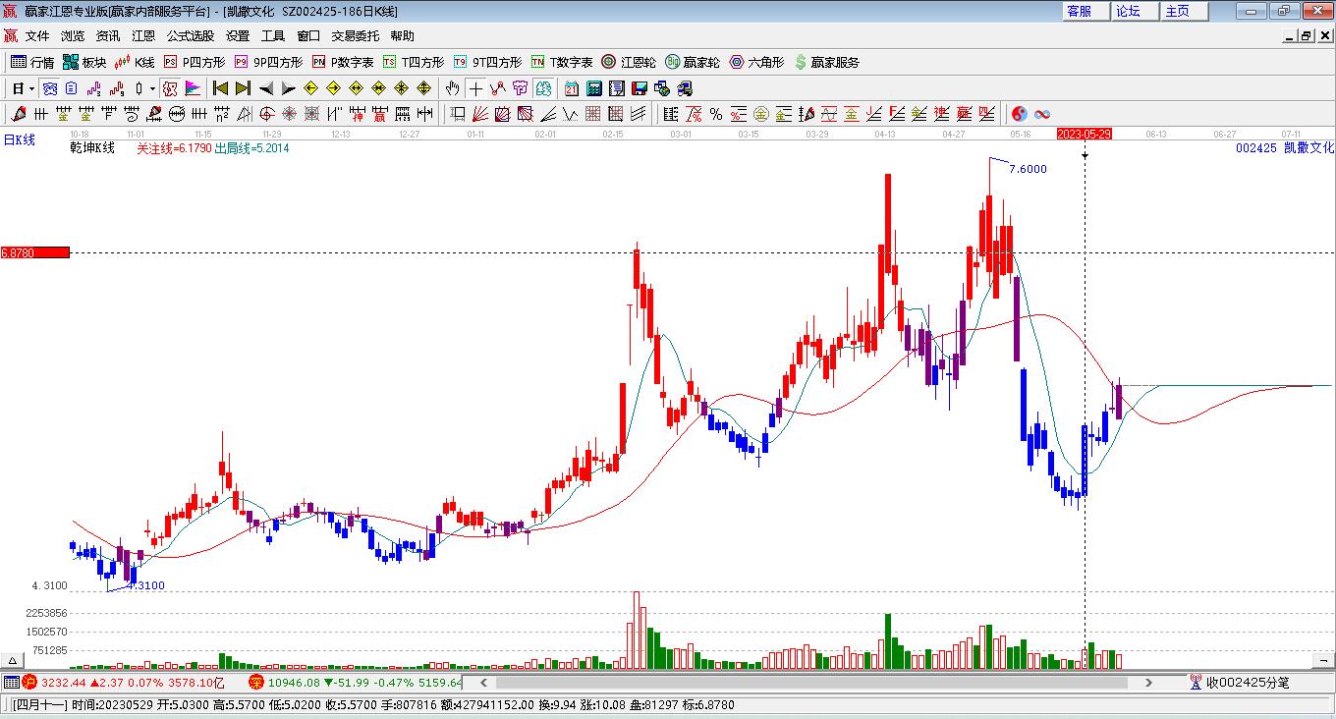Launch the 江恩轮 Gann wheel

[x=629, y=62]
